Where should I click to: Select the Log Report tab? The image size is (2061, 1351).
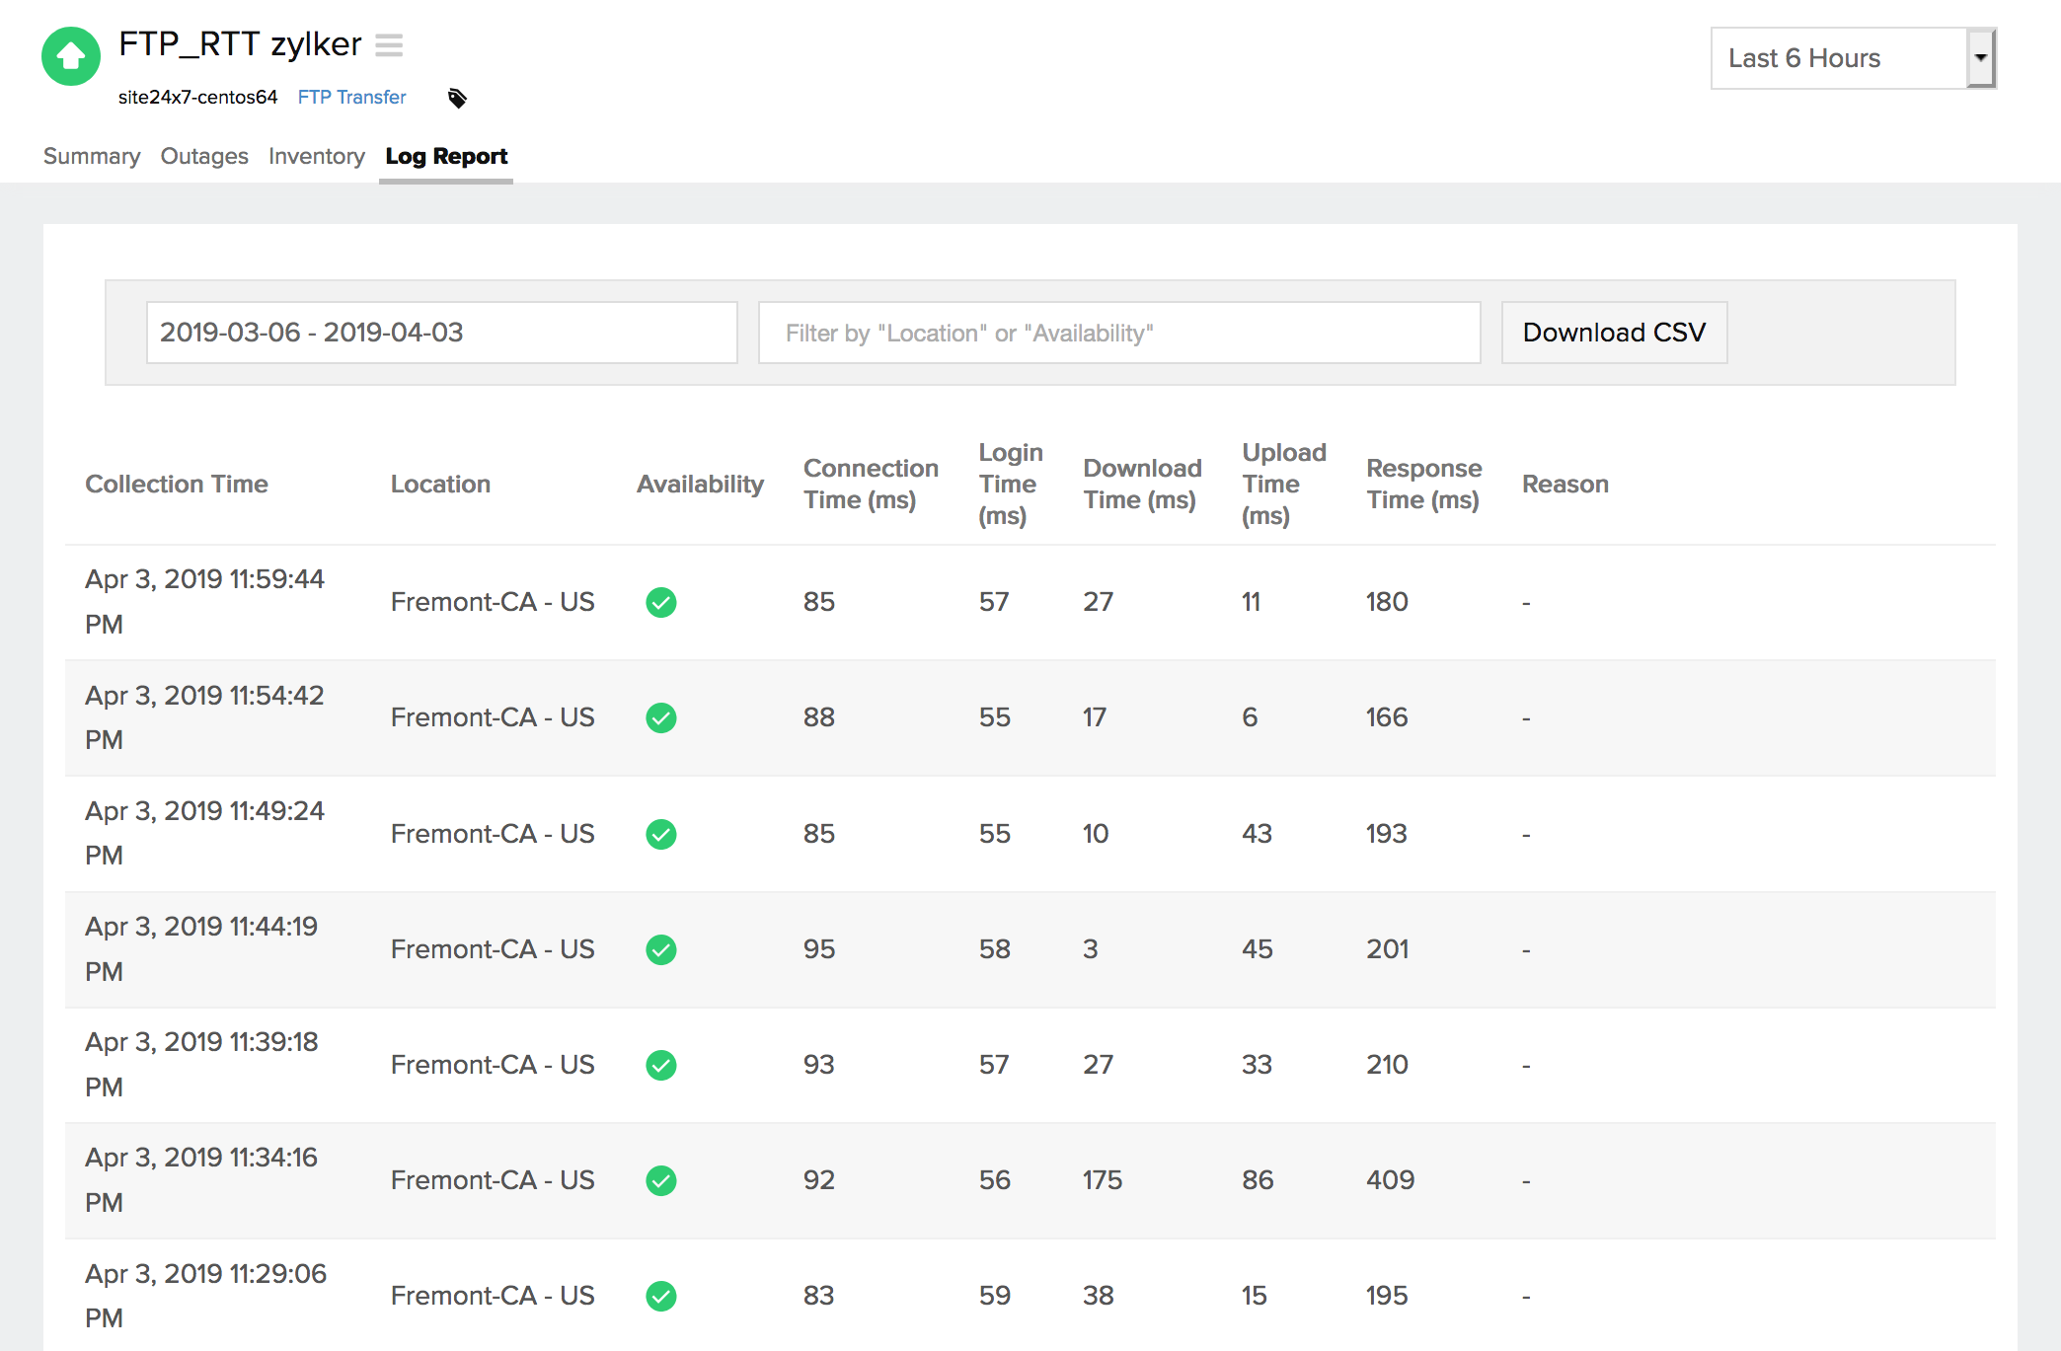pos(446,156)
